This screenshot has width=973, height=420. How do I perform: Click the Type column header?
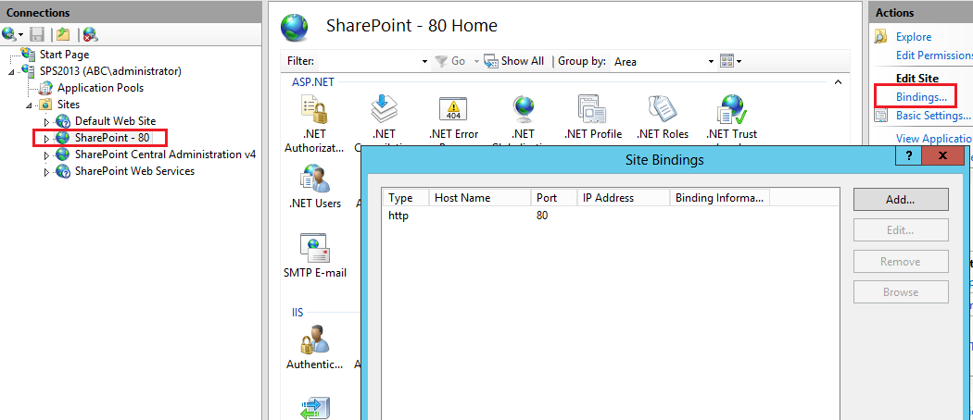[406, 198]
